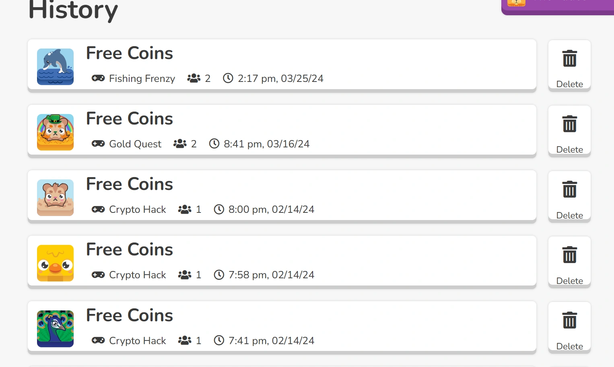This screenshot has width=614, height=367.
Task: Click the dolphin blook icon
Action: point(55,67)
